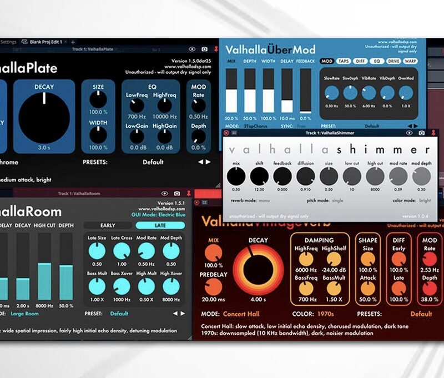
Task: Go to next preset in ValhallaRoom
Action: [183, 314]
